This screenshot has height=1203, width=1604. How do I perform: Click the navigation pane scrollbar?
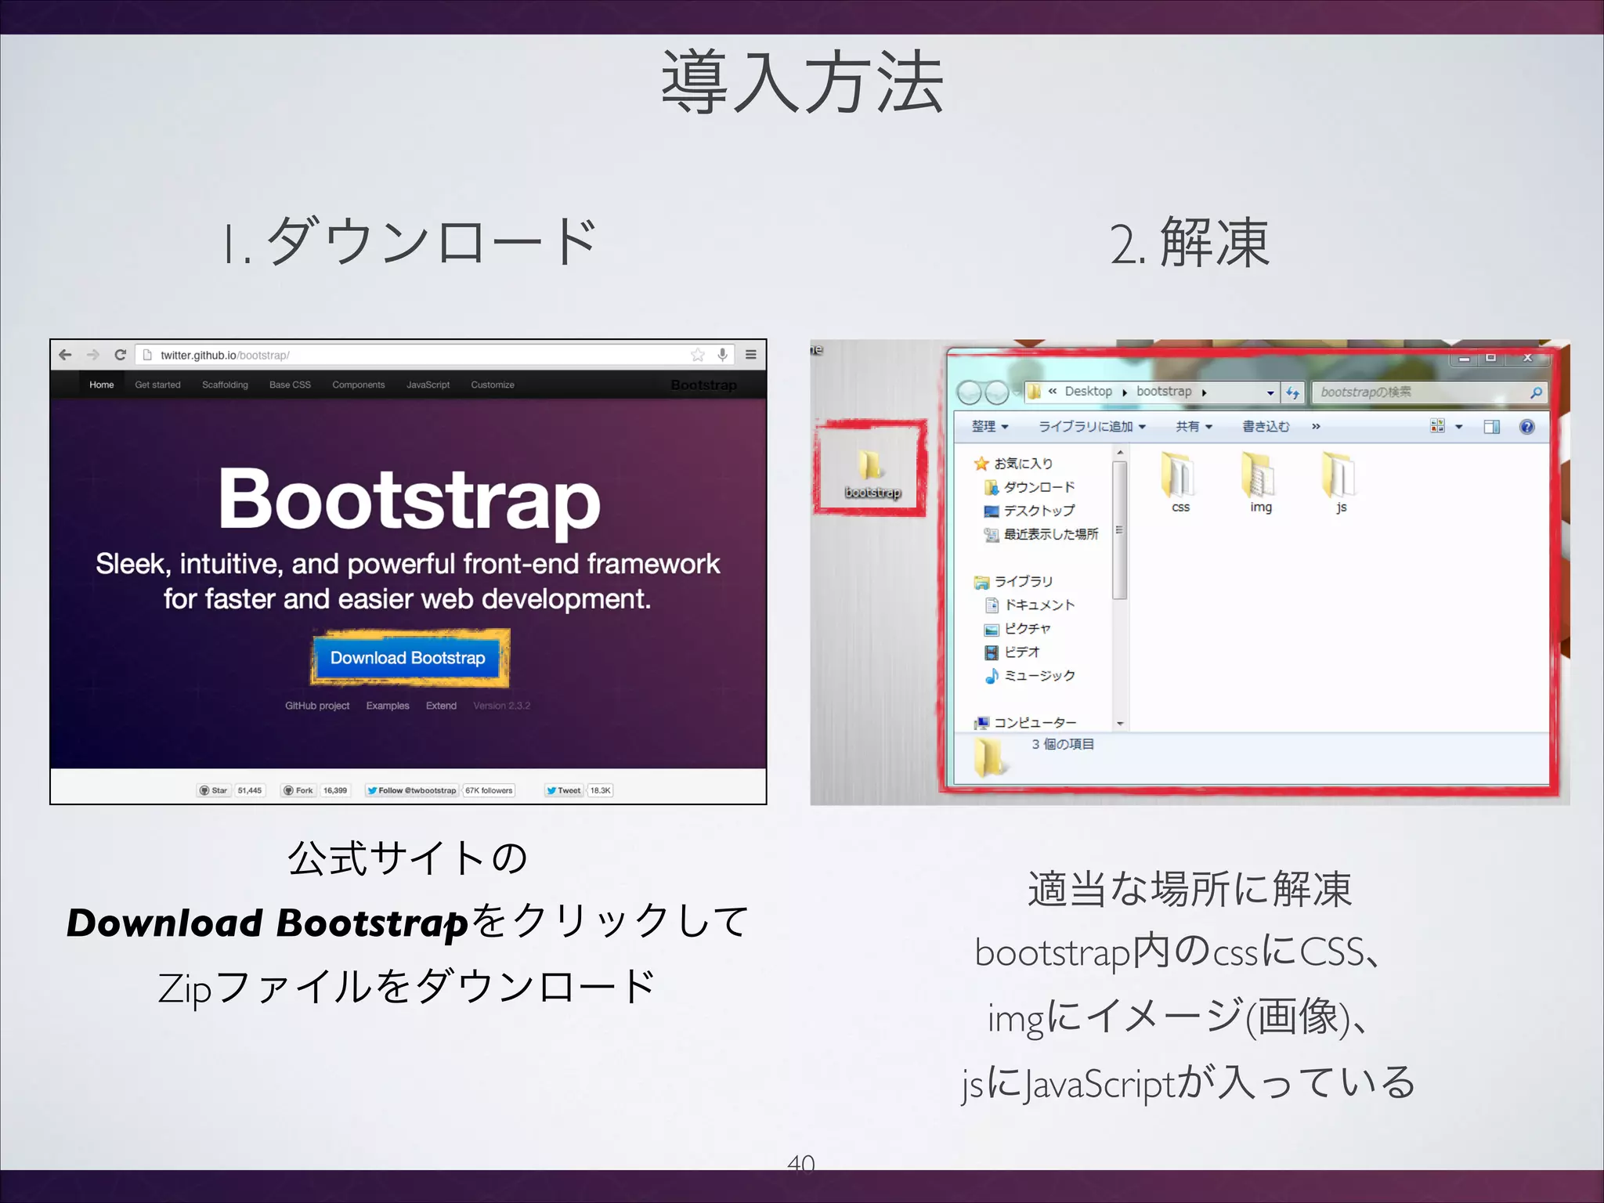1120,530
